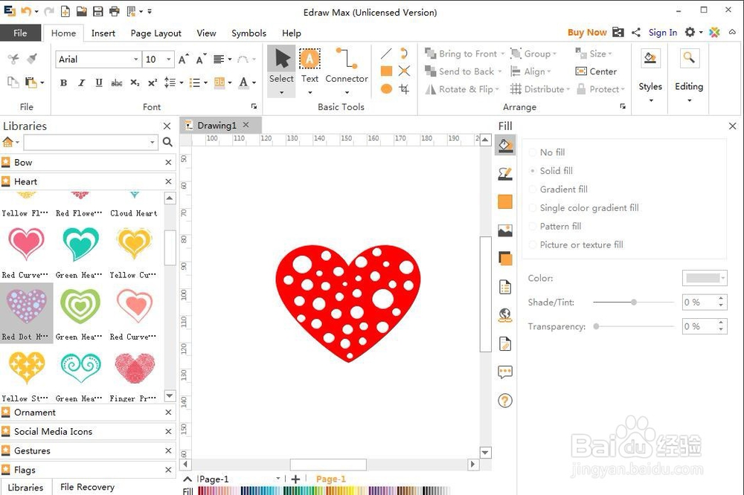744x495 pixels.
Task: Open the File menu
Action: coord(20,33)
